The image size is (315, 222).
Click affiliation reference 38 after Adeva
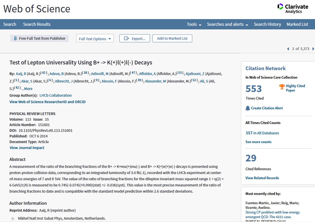coord(85,73)
